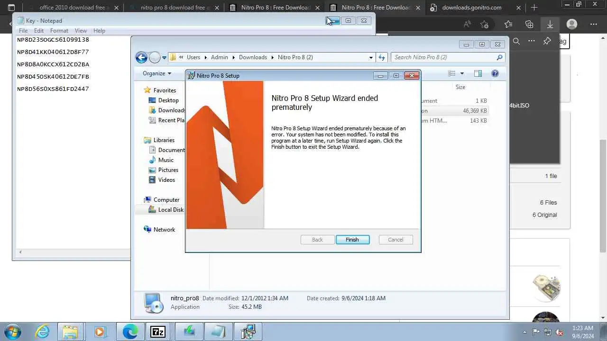Image resolution: width=607 pixels, height=341 pixels.
Task: Click key line NP8D41KK040612D8F77 in Notepad
Action: pos(53,52)
